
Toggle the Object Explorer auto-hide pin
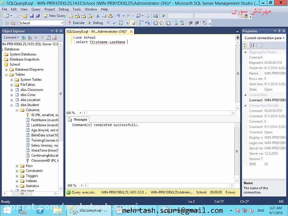tap(57, 31)
